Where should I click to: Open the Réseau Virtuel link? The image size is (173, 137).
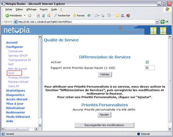18,82
